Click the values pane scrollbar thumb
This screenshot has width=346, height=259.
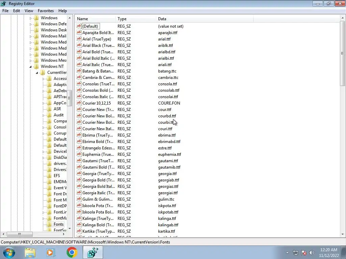click(x=343, y=53)
